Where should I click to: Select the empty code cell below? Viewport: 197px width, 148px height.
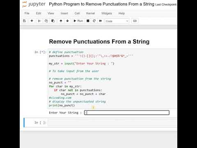click(113, 123)
